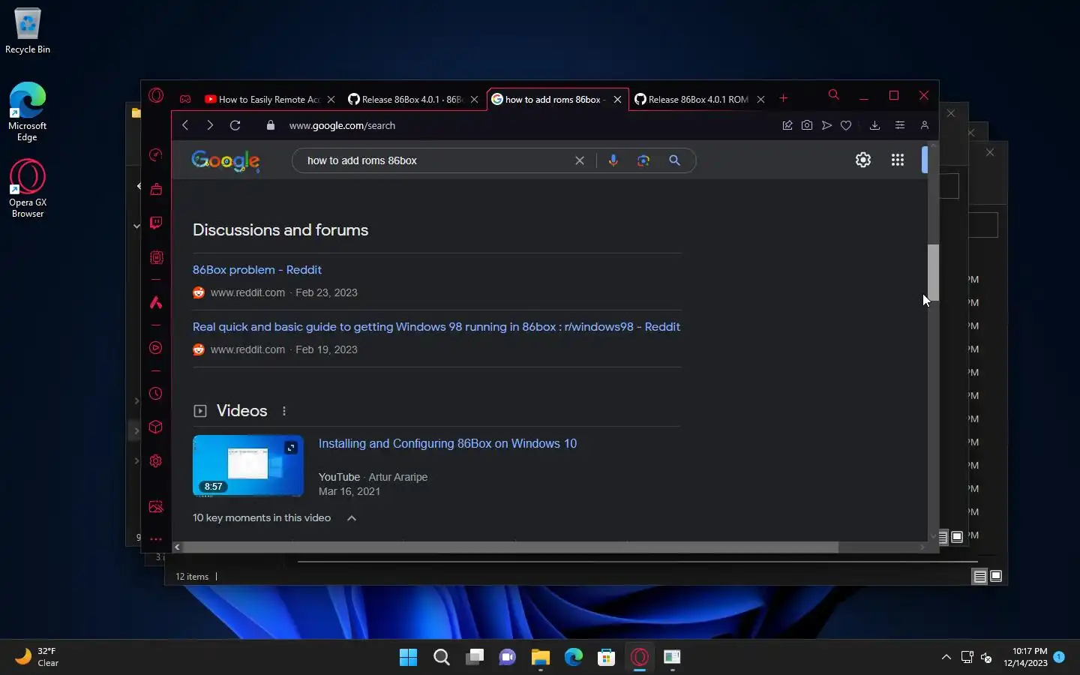1080x675 pixels.
Task: Open Google quick settings gear
Action: (x=863, y=160)
